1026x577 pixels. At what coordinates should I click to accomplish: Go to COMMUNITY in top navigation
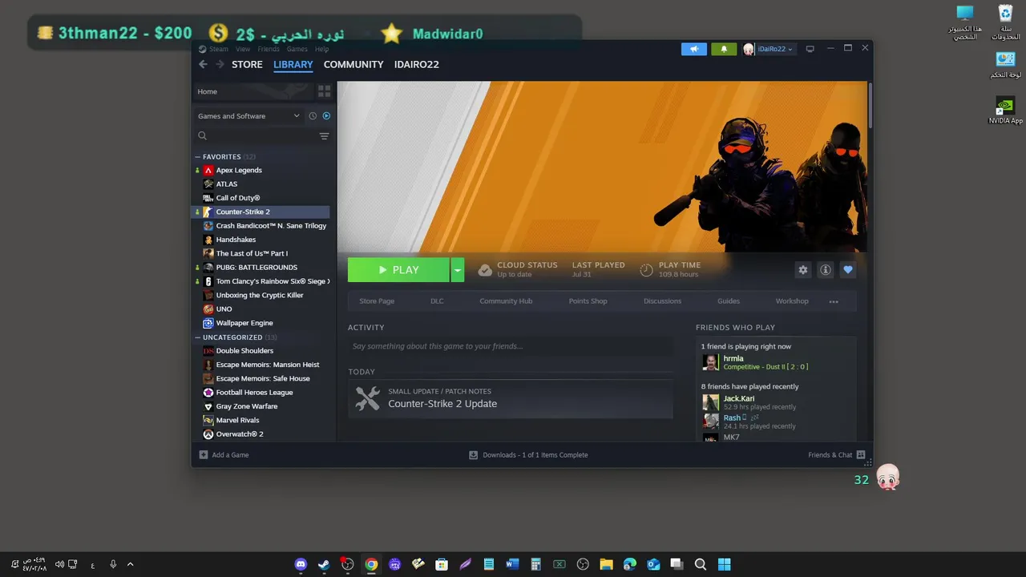tap(353, 64)
